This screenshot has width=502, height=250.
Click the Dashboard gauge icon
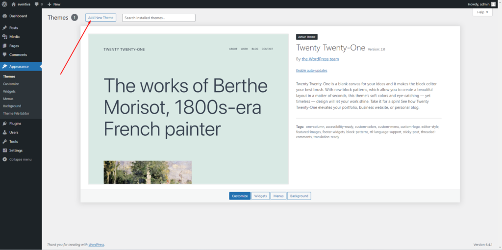click(x=5, y=16)
